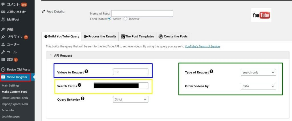Select the Active feed status radio button
Viewport: 292px width, 121px height.
(109, 19)
